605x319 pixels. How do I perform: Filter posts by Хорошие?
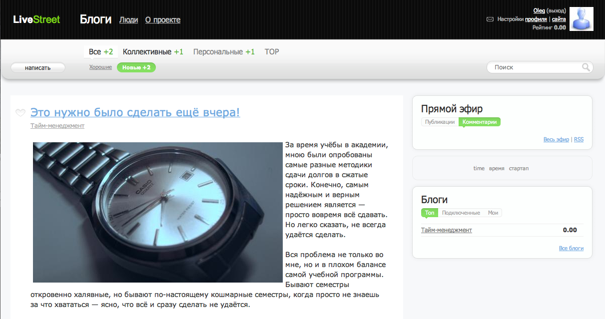[x=100, y=67]
